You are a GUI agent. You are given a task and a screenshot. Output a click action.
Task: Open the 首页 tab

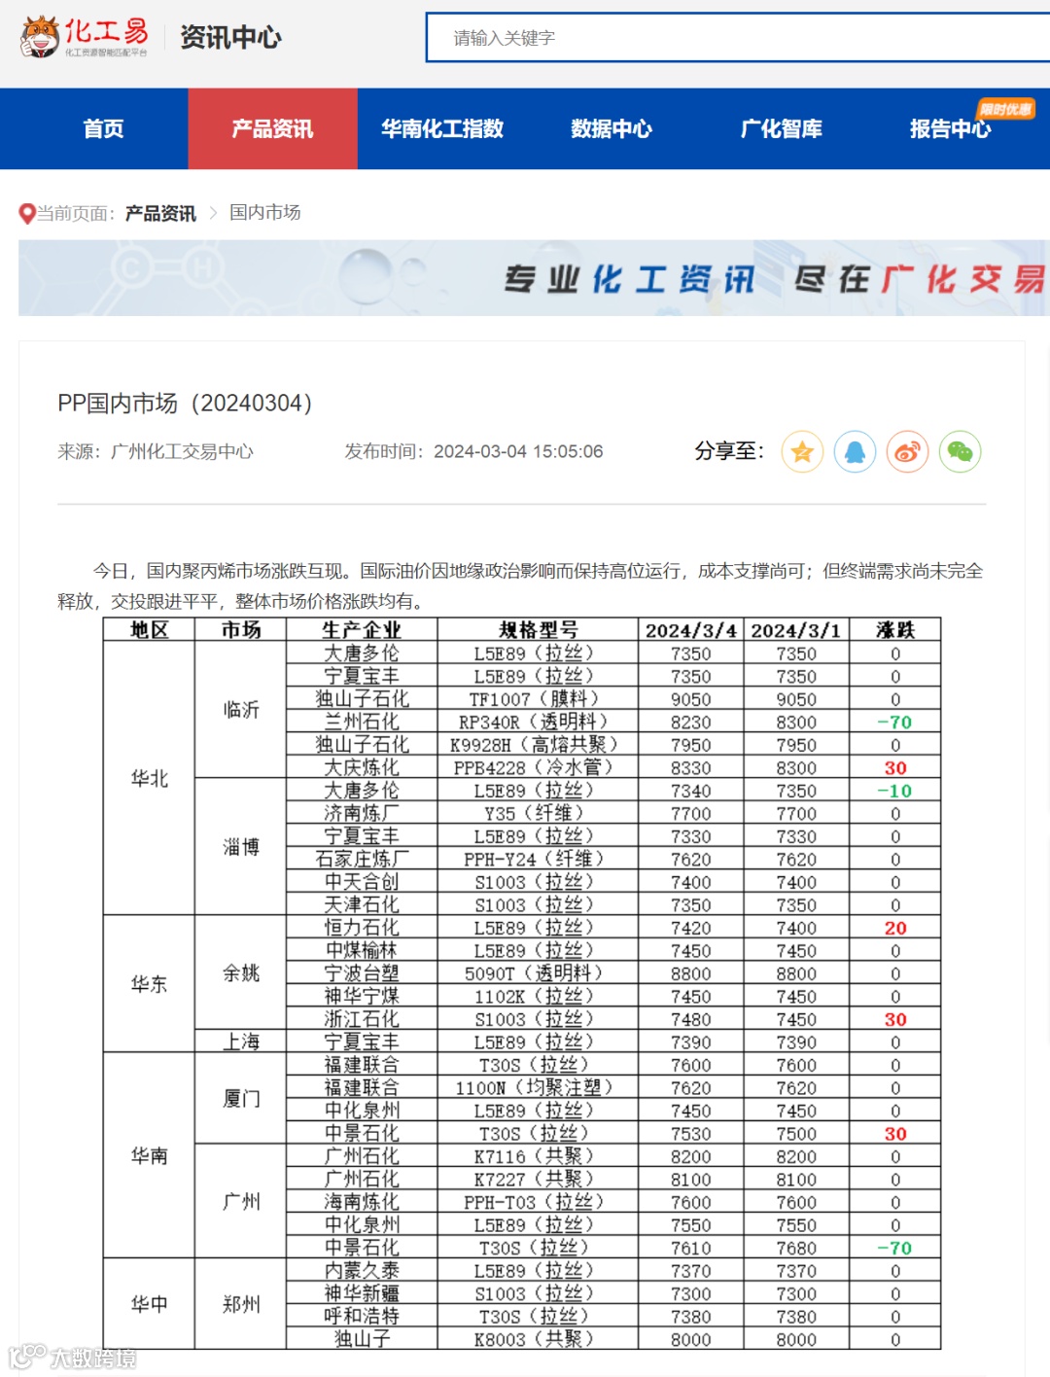(x=103, y=128)
